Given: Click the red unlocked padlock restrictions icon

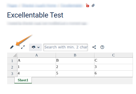Looking at the screenshot, I should 88,5.
